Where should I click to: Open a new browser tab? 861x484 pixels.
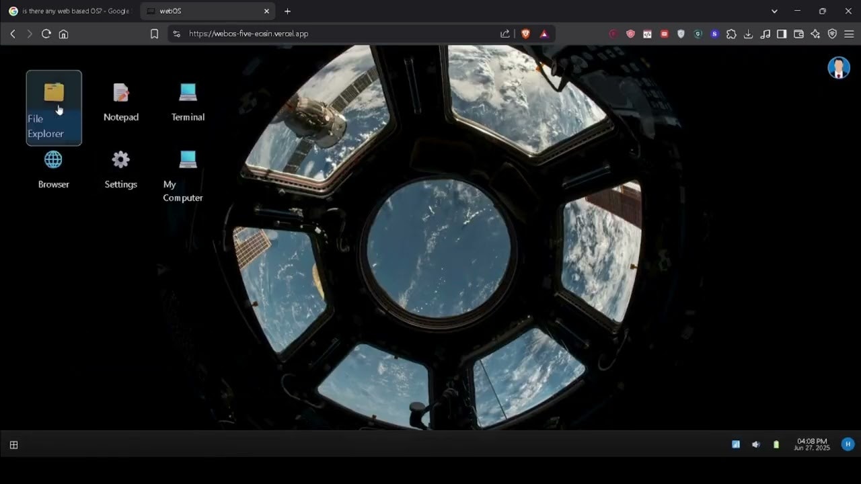pyautogui.click(x=287, y=11)
